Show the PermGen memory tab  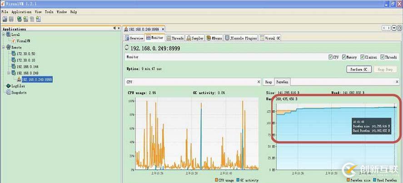click(x=282, y=82)
